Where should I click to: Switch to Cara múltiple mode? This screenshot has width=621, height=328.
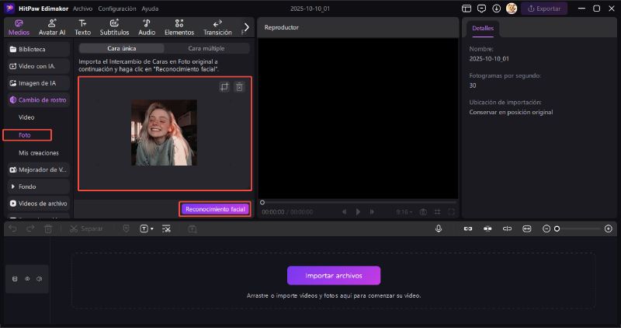(x=206, y=48)
